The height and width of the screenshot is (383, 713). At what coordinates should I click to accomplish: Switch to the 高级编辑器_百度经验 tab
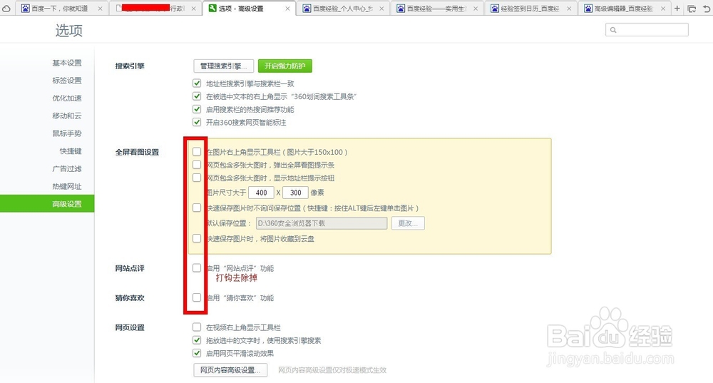623,9
